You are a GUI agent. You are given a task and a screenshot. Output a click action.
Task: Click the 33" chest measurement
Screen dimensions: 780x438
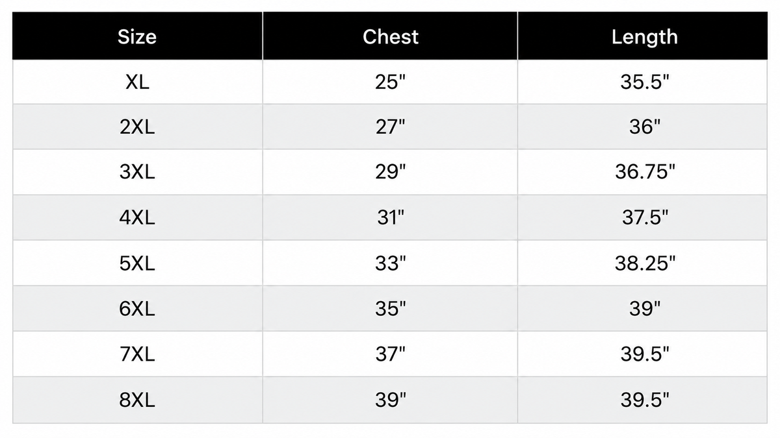click(x=390, y=263)
